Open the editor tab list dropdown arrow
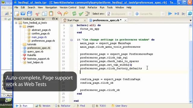Viewport: 193px width, 108px height. click(191, 20)
